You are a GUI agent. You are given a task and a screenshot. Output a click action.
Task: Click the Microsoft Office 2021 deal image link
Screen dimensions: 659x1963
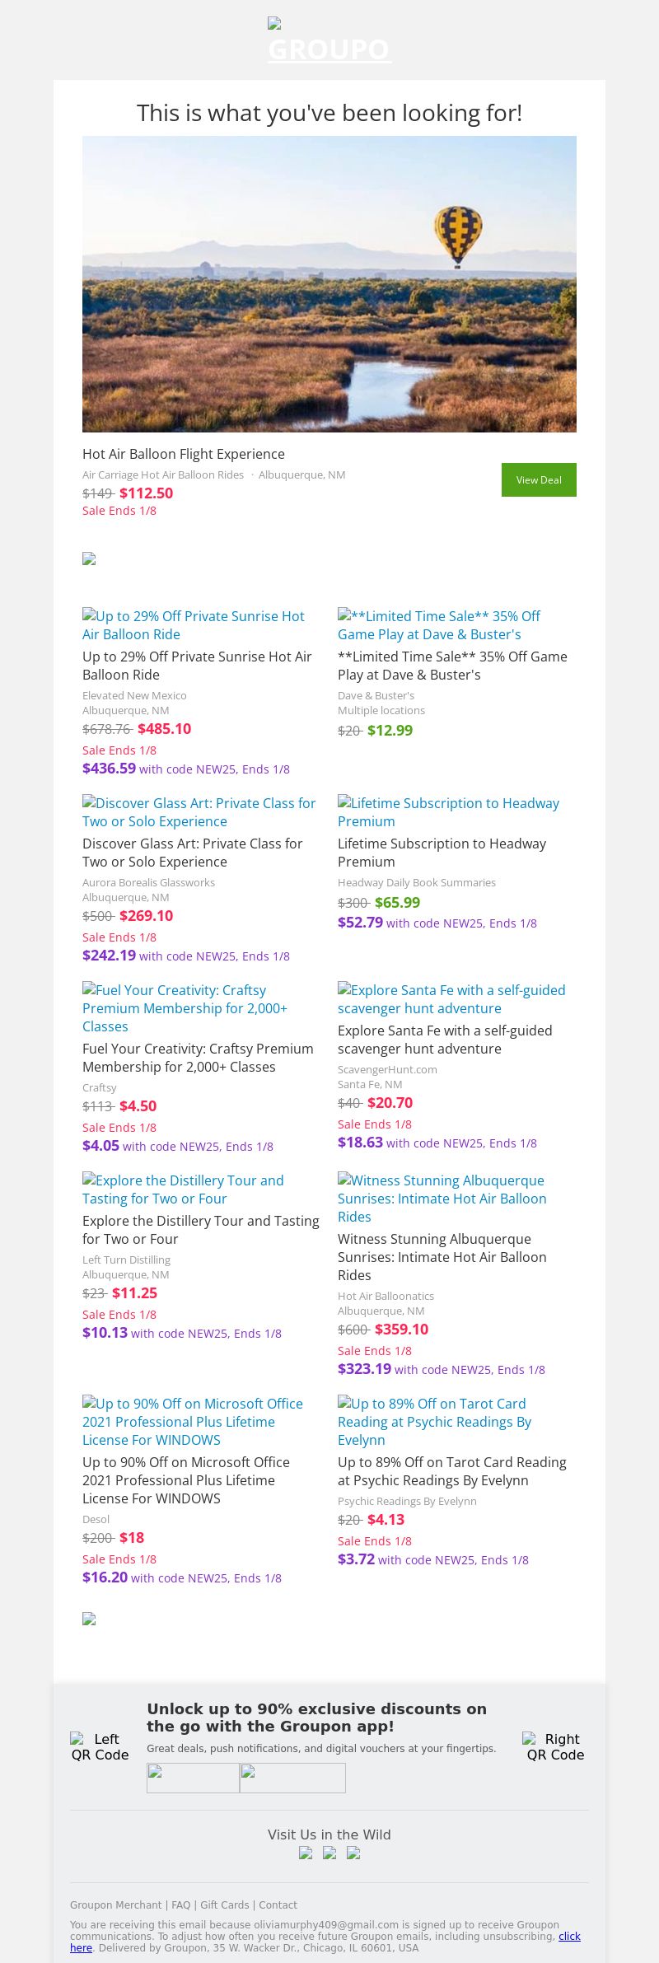click(193, 1422)
